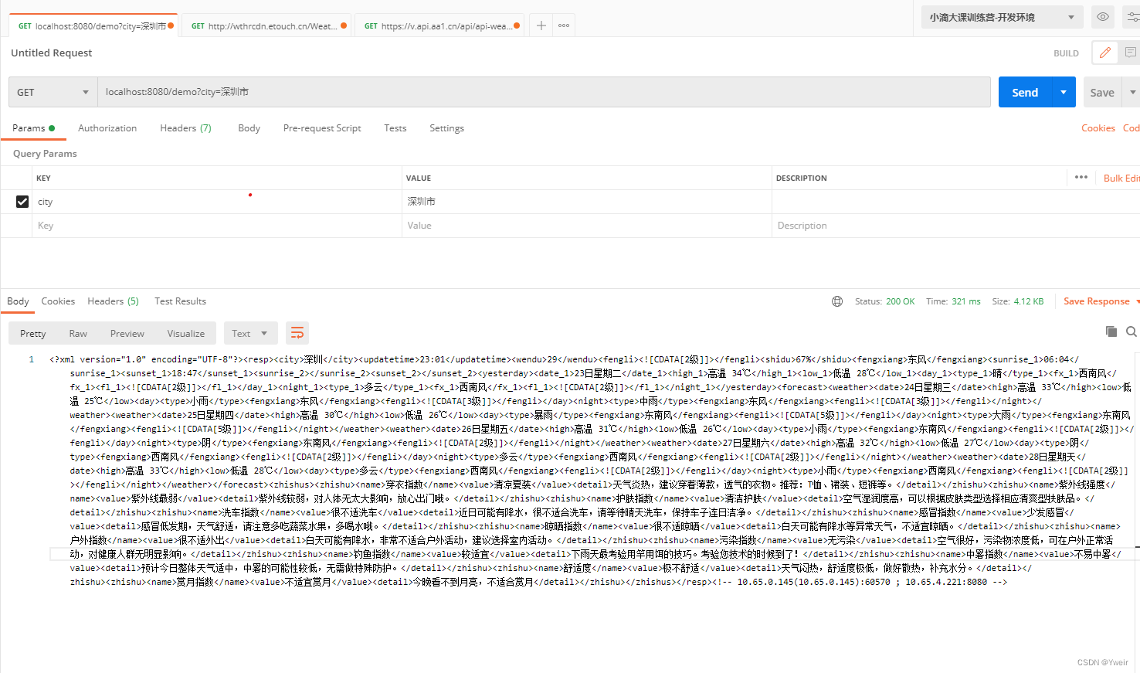This screenshot has height=673, width=1140.
Task: Open the more actions menu for query params
Action: click(1081, 177)
